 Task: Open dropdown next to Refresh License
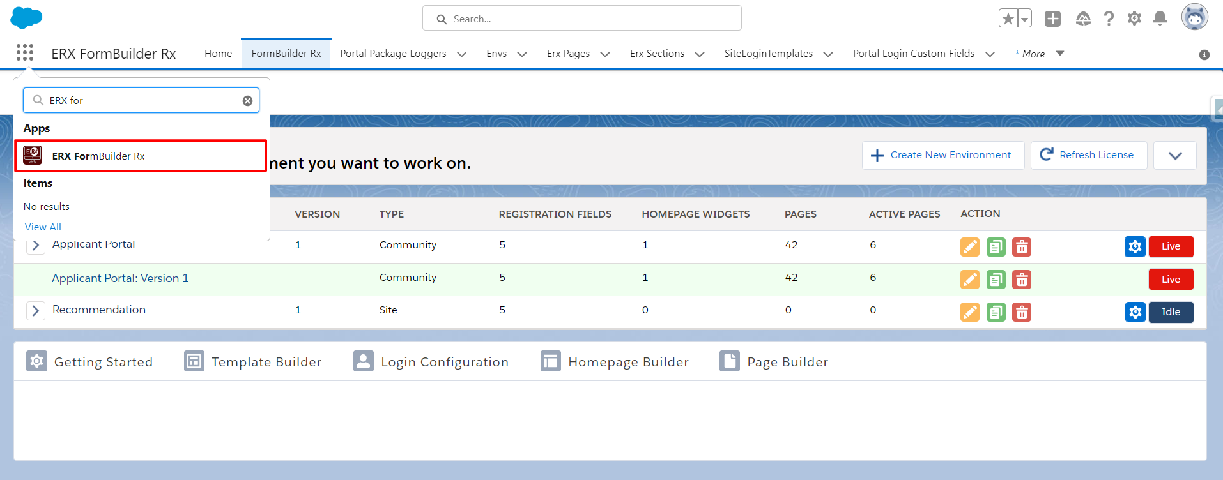[1174, 155]
